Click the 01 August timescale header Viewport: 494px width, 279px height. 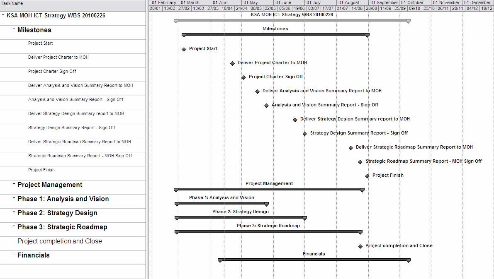pos(352,2)
